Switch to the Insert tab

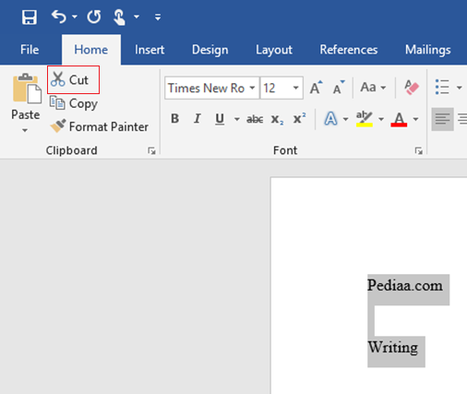point(150,50)
